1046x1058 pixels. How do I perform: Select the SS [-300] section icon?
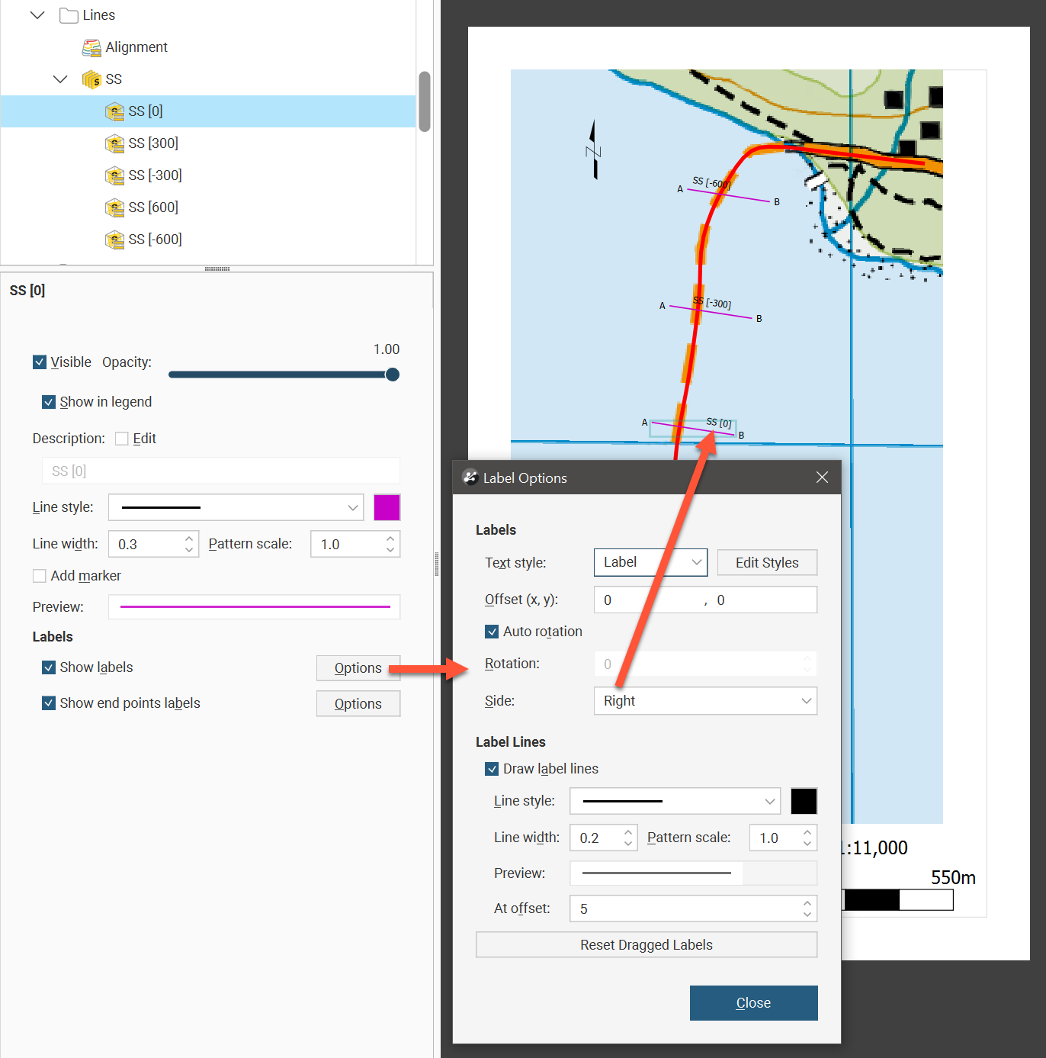[x=114, y=175]
